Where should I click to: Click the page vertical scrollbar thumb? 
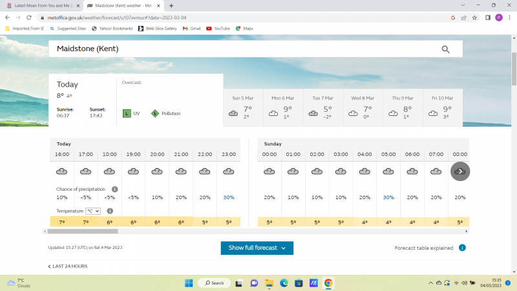[514, 69]
